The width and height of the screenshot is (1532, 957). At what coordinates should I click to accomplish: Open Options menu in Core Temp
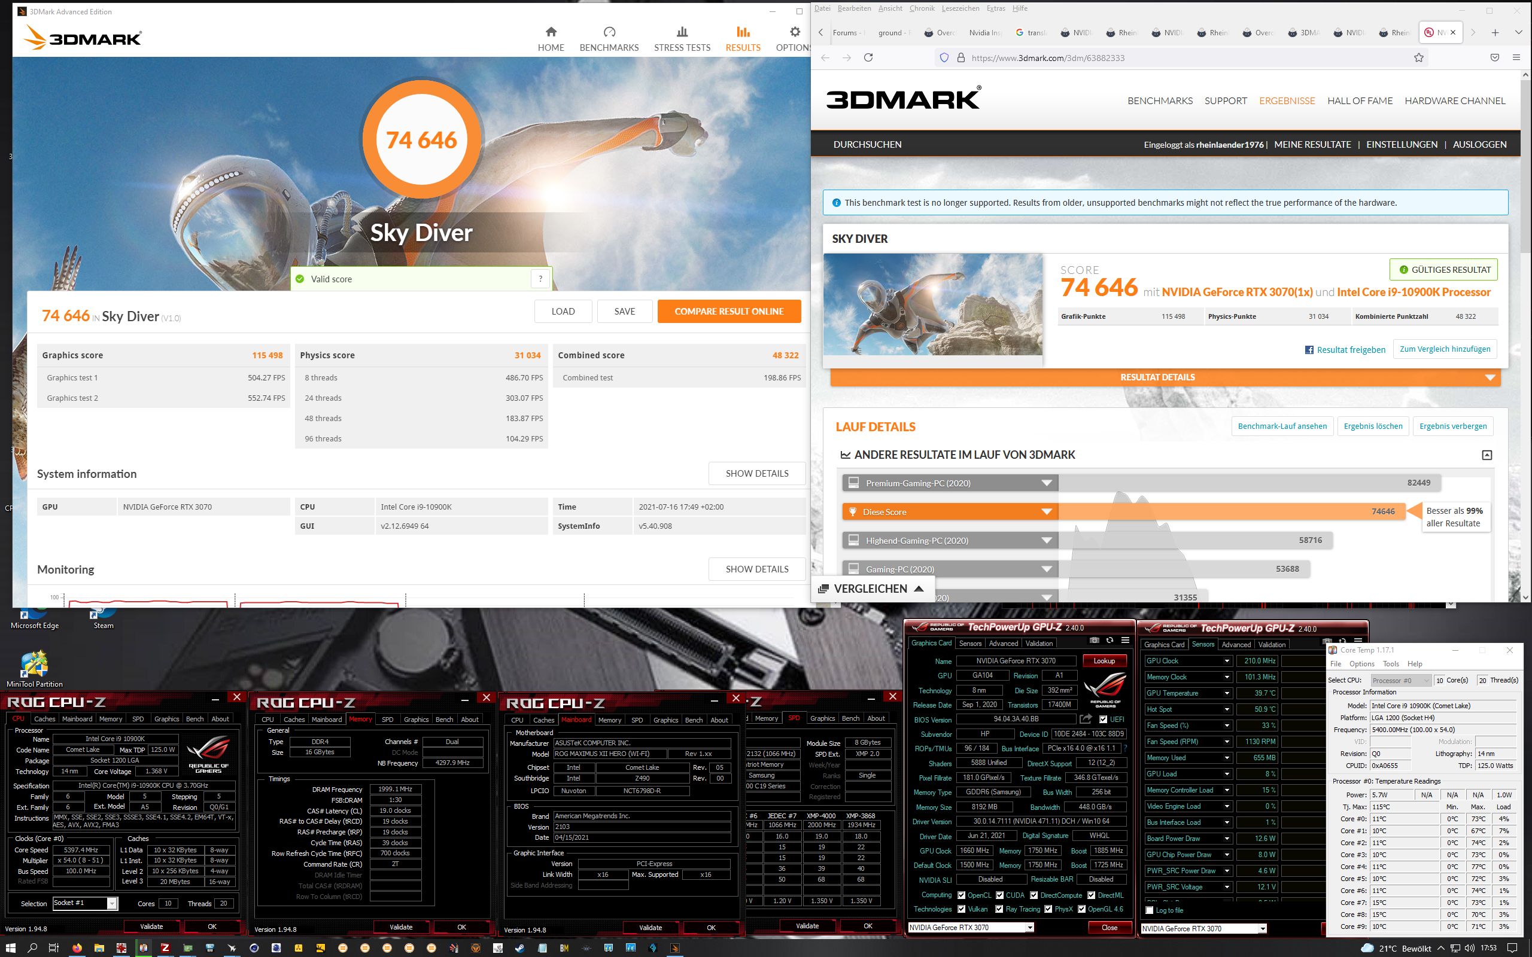click(1361, 664)
